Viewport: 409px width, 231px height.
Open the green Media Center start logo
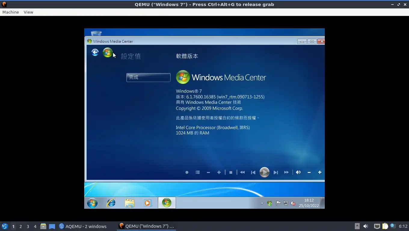108,53
